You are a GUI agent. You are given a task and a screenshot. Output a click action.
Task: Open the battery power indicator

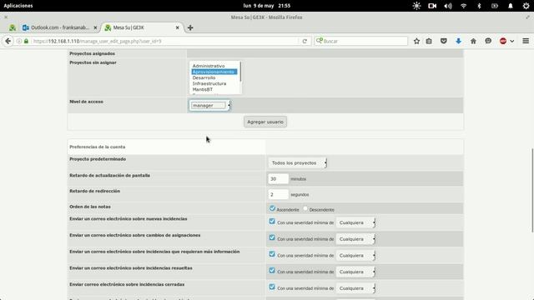495,6
